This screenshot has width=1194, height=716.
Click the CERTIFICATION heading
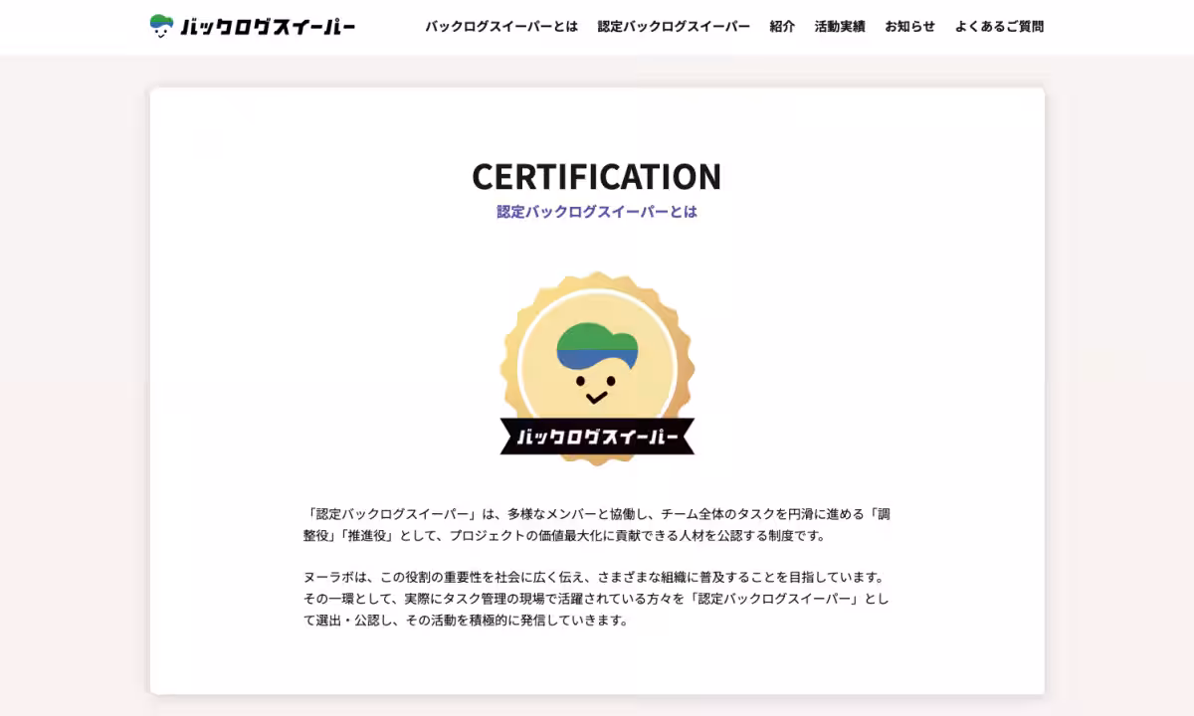click(596, 176)
